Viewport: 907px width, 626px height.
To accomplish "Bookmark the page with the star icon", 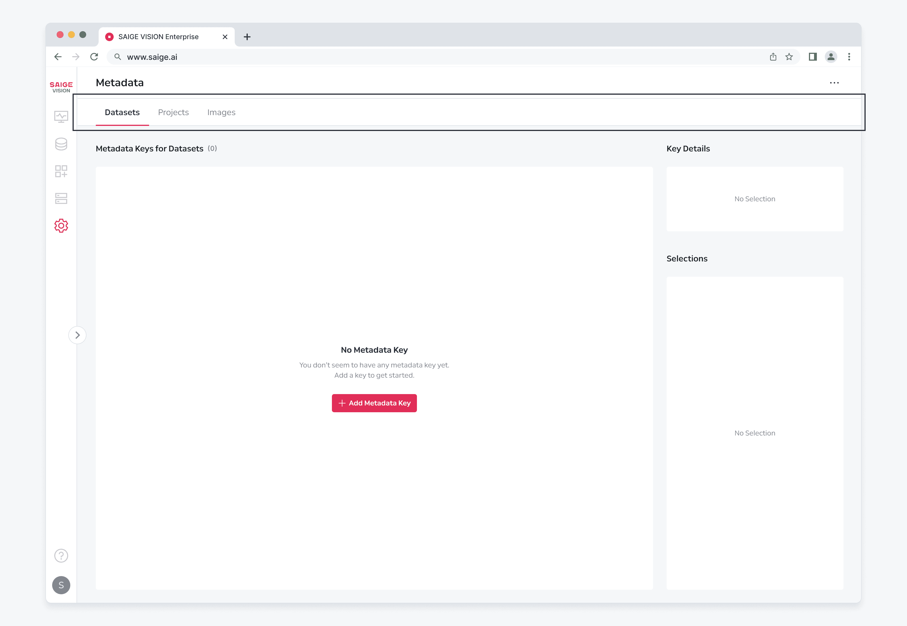I will pos(789,57).
